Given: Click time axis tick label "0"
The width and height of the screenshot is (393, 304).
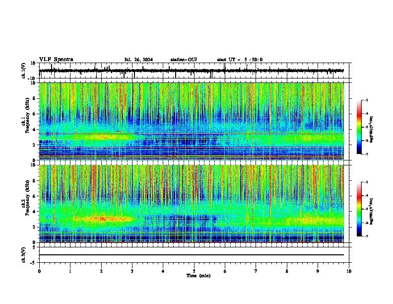Looking at the screenshot, I should point(39,271).
